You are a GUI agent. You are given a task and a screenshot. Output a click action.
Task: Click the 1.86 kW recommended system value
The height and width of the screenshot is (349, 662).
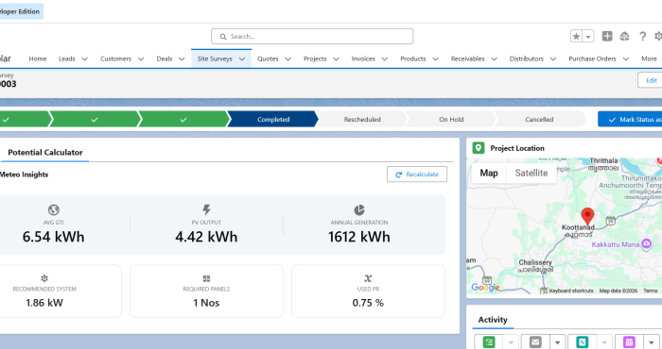point(44,303)
